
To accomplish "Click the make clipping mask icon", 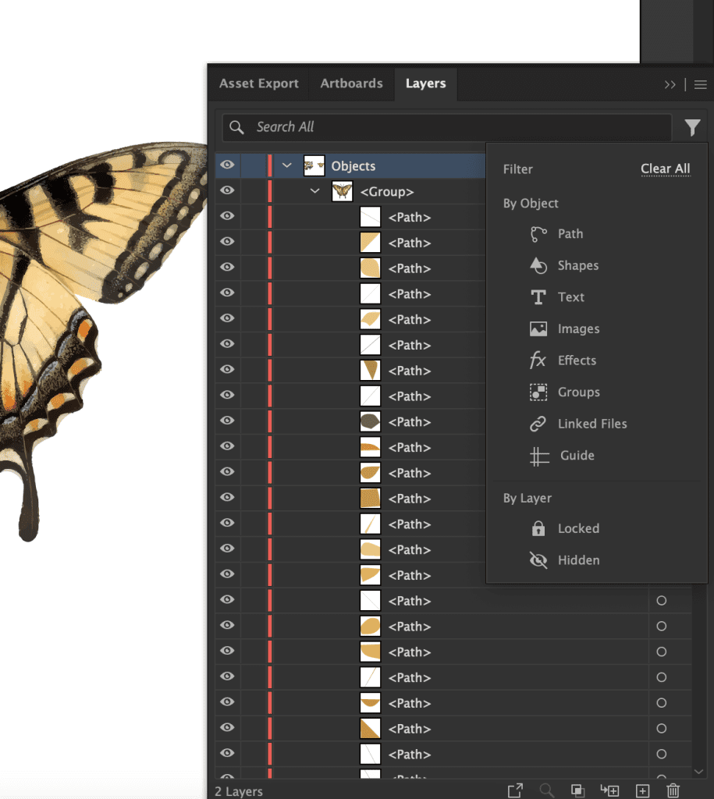I will tap(577, 790).
